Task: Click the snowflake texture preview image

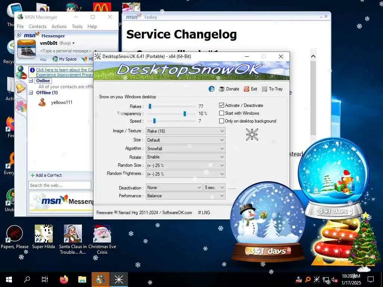Action: pyautogui.click(x=252, y=135)
